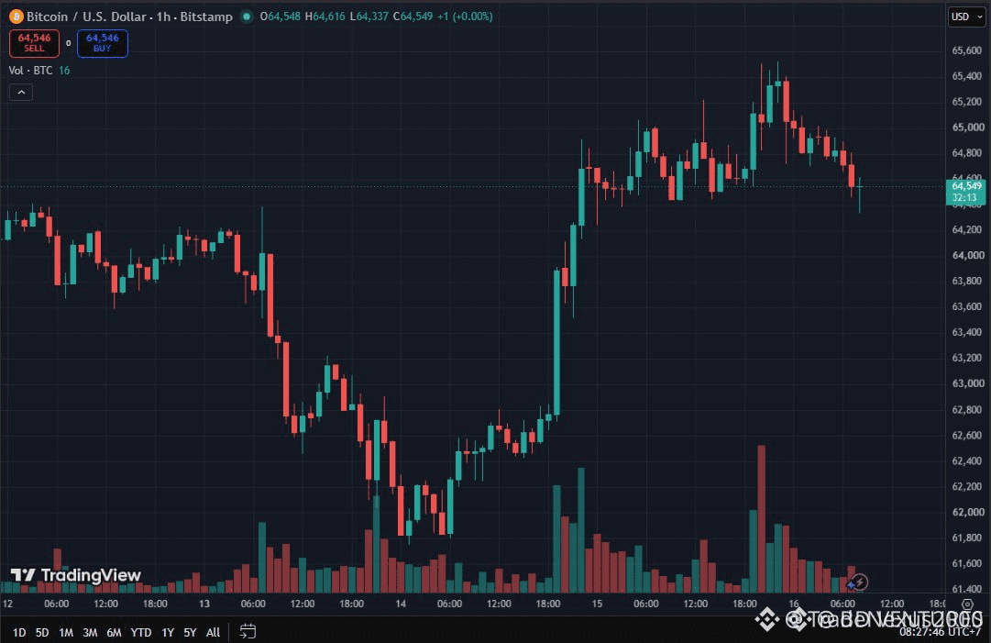Click the 64,546 BUY button
This screenshot has width=991, height=643.
tap(103, 43)
